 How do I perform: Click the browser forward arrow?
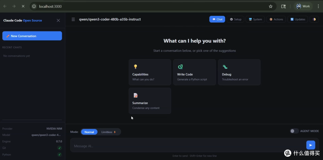(x=14, y=6)
